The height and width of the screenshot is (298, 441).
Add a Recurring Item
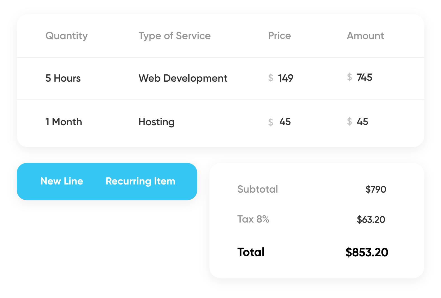[x=140, y=181]
